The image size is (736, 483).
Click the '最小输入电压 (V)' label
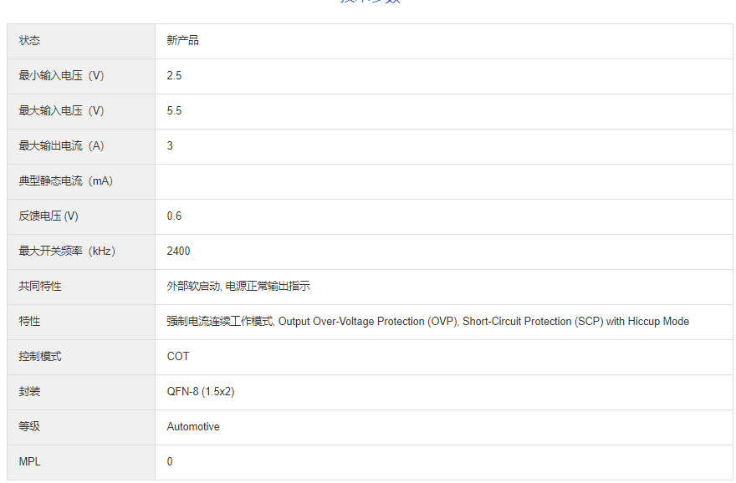(x=62, y=76)
